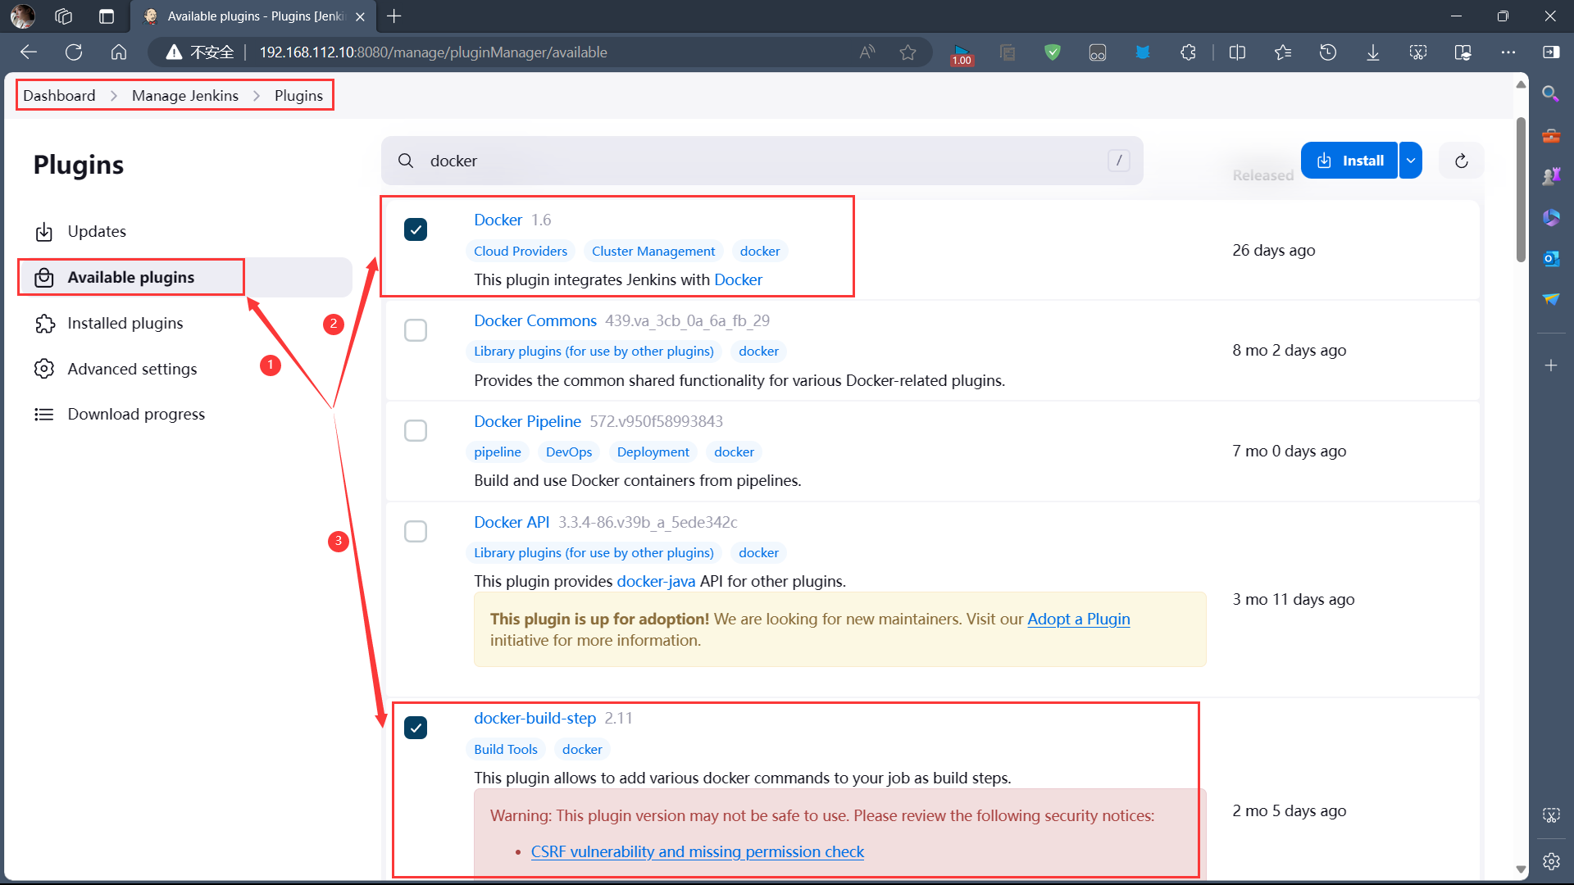Uncheck the docker-build-step plugin checkbox
This screenshot has width=1574, height=885.
416,728
